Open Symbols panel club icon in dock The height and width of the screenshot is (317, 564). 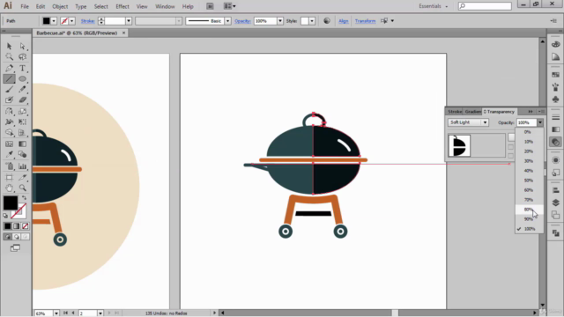[556, 100]
